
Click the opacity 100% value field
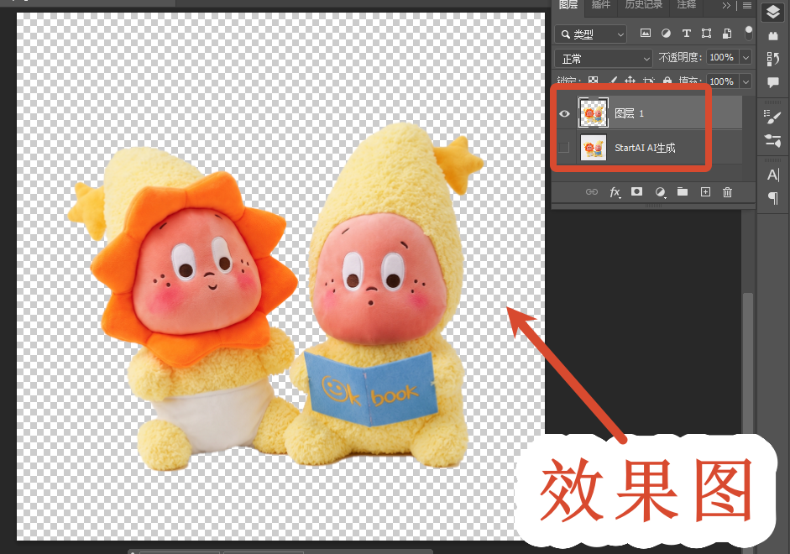pos(721,57)
